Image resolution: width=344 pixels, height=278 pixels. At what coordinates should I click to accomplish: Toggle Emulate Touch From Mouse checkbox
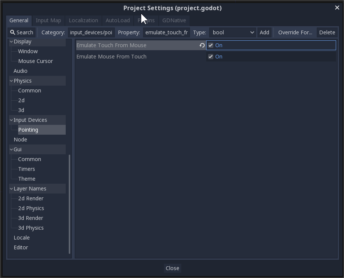pos(211,45)
